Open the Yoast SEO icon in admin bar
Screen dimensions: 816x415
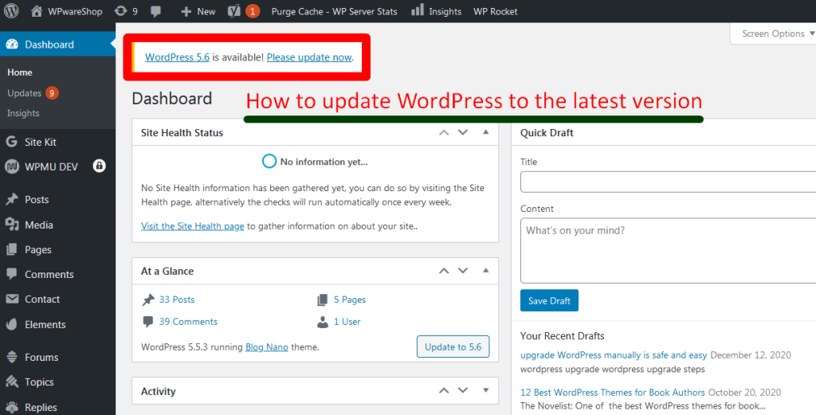click(234, 11)
